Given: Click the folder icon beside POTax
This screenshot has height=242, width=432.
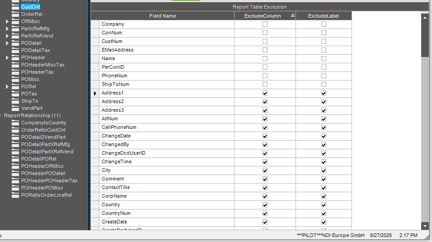Looking at the screenshot, I should tap(15, 94).
